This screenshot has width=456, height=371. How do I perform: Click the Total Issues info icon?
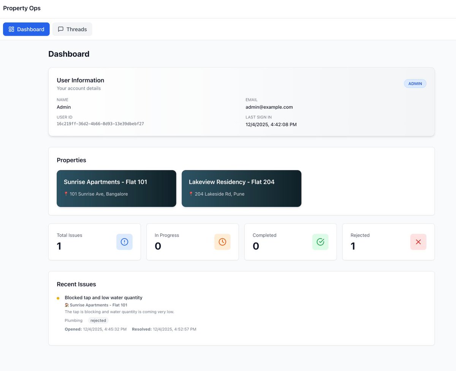[x=124, y=242]
